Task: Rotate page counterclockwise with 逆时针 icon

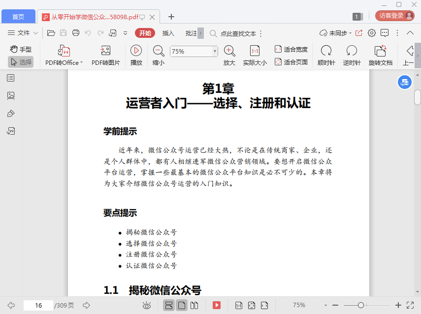Action: click(352, 51)
